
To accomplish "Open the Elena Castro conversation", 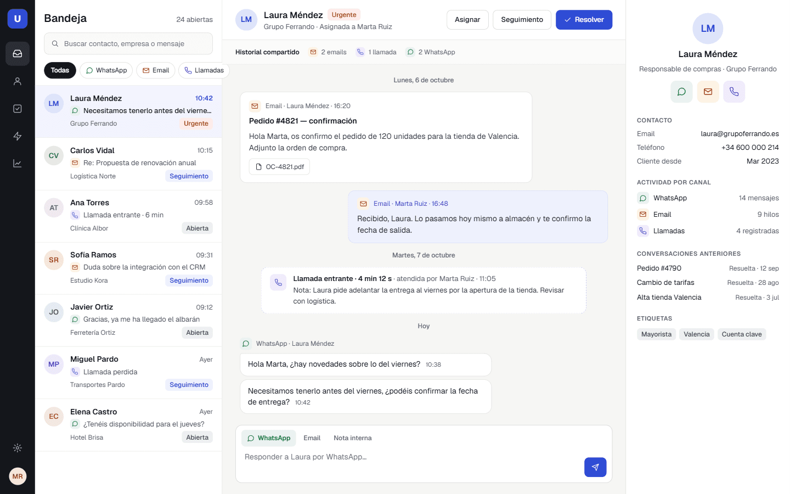I will coord(128,425).
